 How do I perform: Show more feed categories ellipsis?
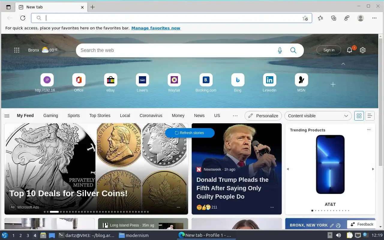(x=235, y=116)
